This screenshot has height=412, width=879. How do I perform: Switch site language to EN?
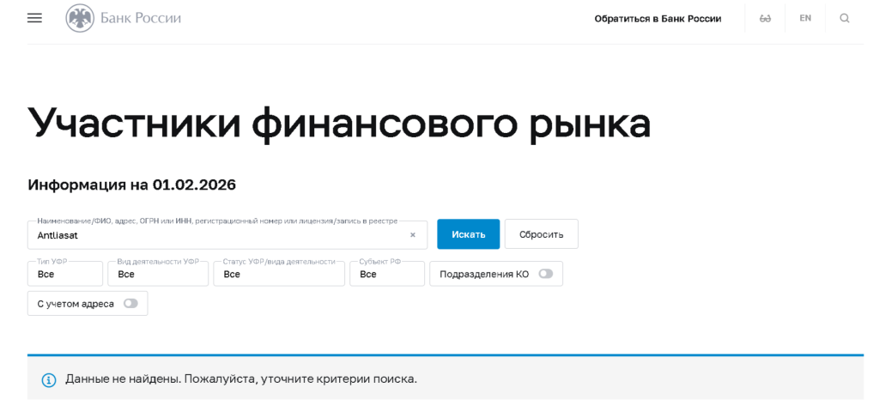(805, 18)
